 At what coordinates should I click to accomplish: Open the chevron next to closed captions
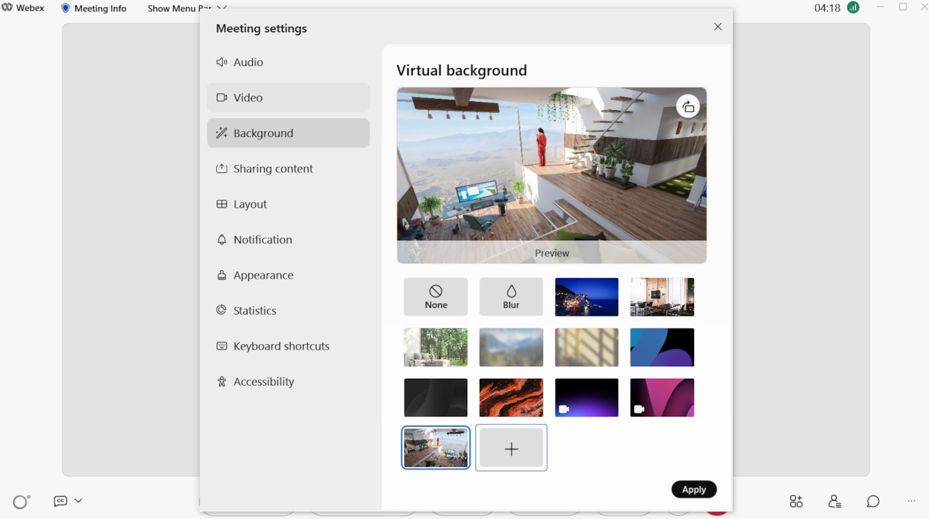78,500
